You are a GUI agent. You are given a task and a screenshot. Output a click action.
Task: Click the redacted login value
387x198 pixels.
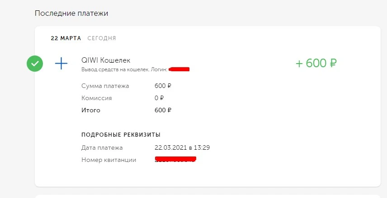tap(179, 69)
